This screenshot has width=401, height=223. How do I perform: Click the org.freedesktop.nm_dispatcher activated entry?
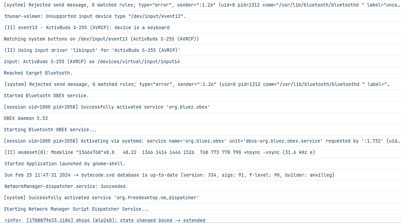click(x=200, y=198)
